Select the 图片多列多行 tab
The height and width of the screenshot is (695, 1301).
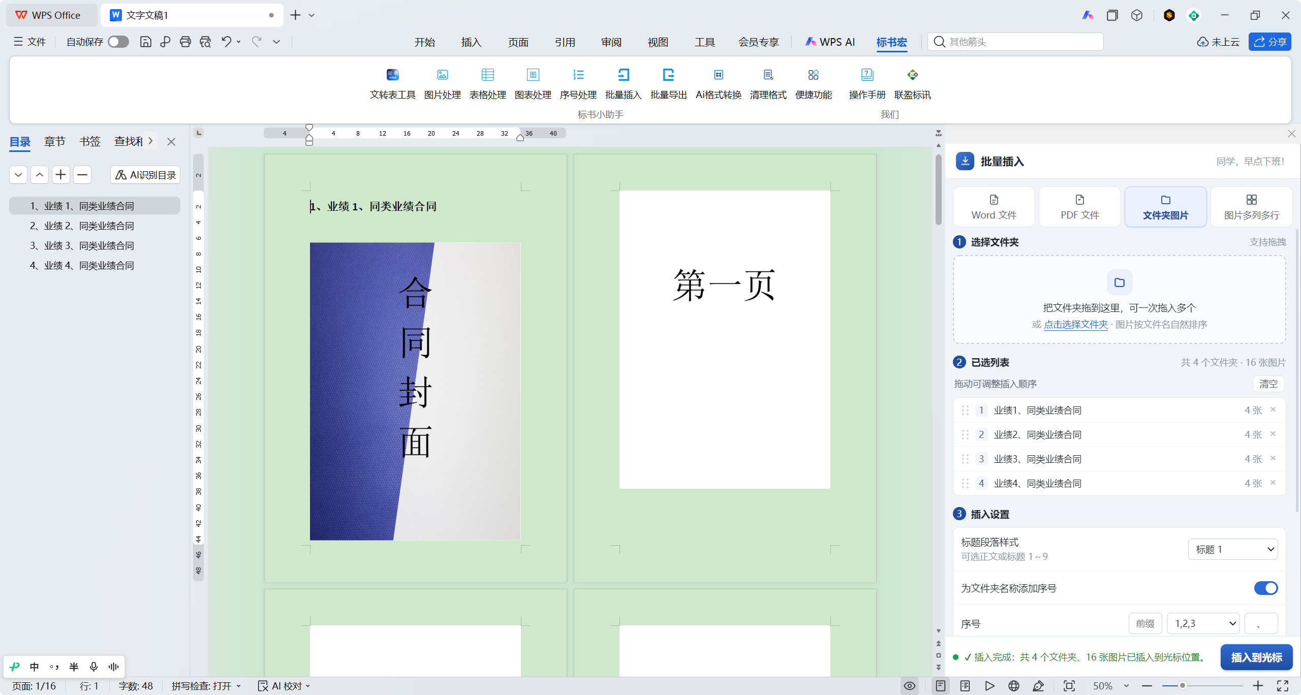click(1251, 207)
